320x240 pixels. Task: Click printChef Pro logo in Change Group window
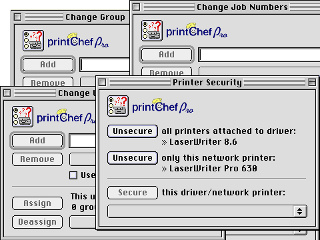tap(78, 41)
